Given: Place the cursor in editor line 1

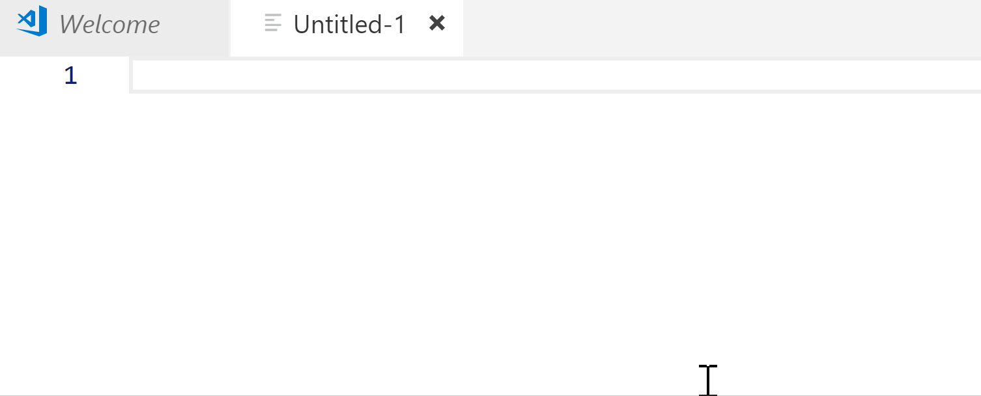Looking at the screenshot, I should coord(556,75).
